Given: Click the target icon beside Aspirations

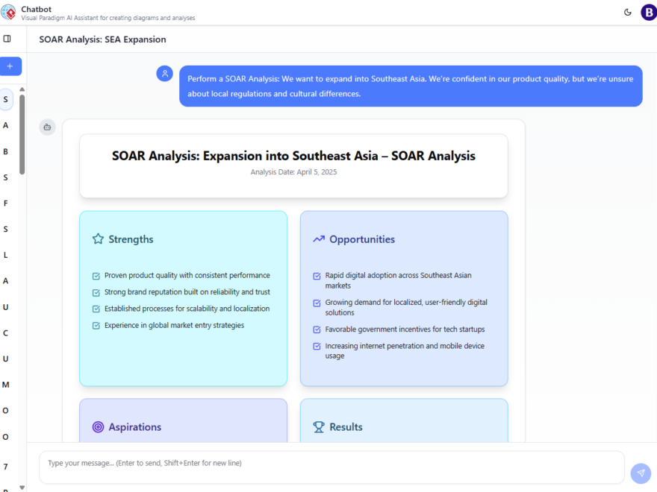Looking at the screenshot, I should [x=97, y=426].
